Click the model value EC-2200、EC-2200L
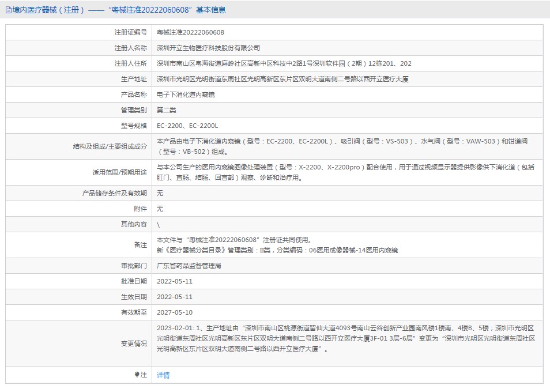This screenshot has width=550, height=389. point(187,126)
